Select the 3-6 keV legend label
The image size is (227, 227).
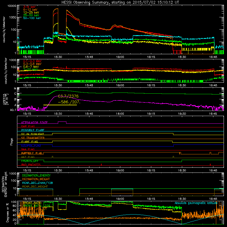point(29,7)
